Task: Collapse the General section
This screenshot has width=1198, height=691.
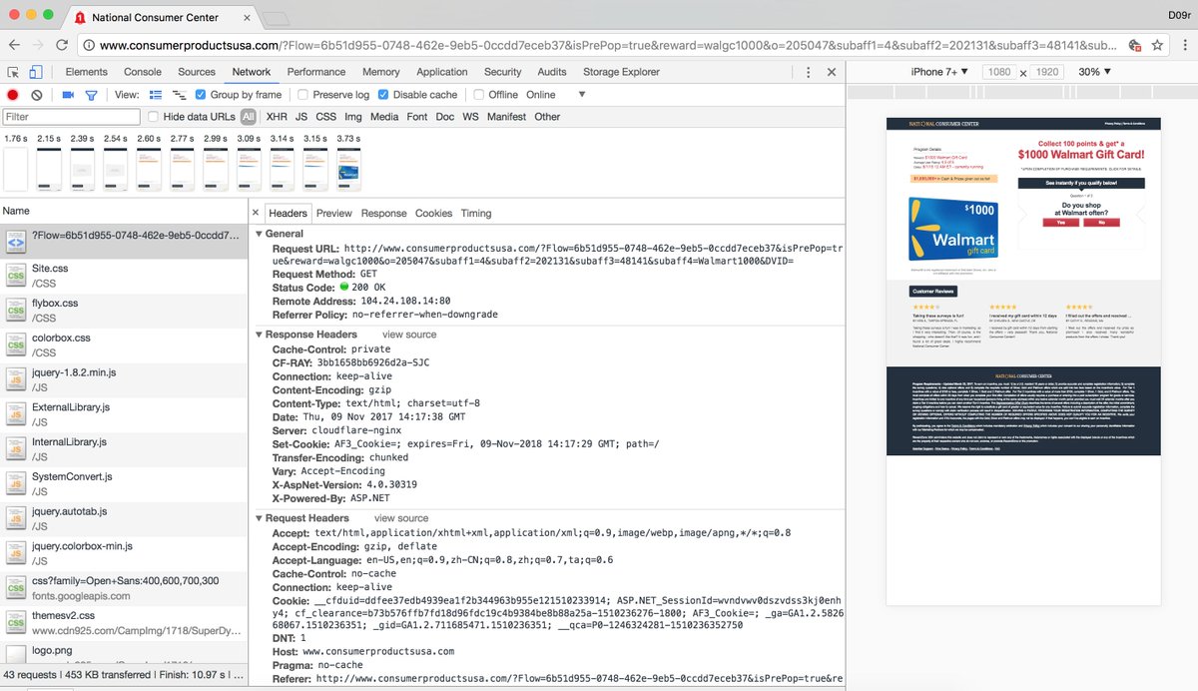Action: [x=258, y=234]
